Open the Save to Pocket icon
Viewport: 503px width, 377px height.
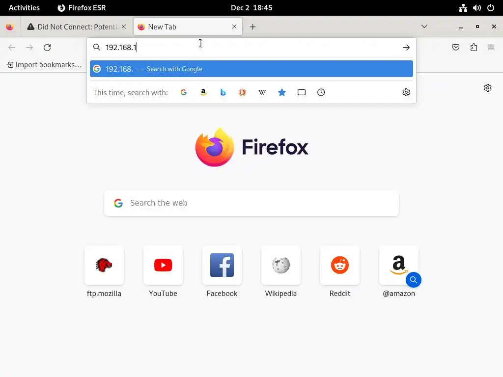click(455, 48)
